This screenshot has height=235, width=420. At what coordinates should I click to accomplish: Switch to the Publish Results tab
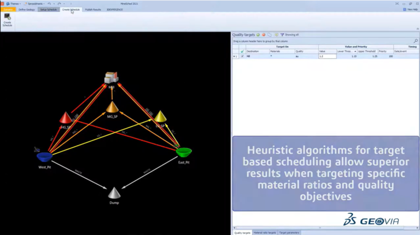[93, 9]
